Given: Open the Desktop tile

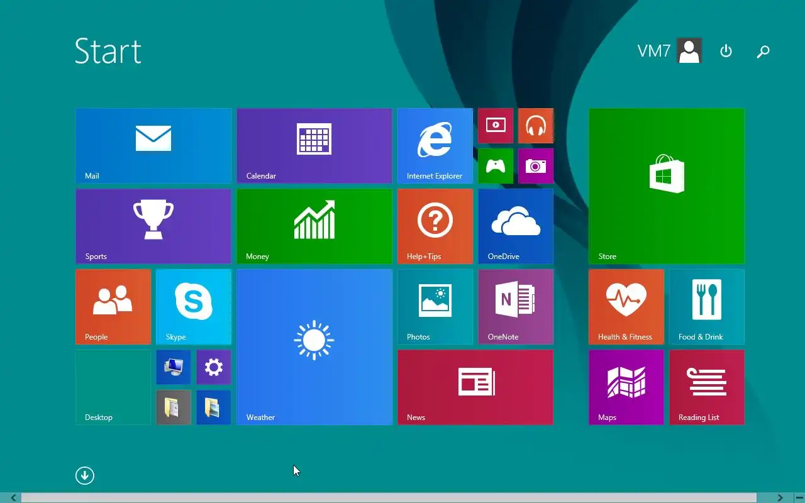Looking at the screenshot, I should pyautogui.click(x=113, y=387).
